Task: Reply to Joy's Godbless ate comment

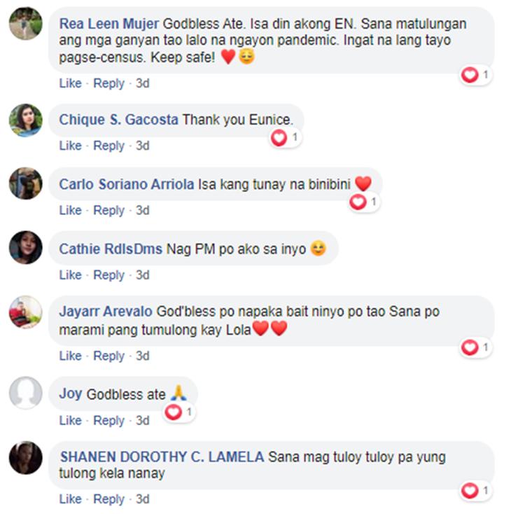Action: [x=108, y=421]
